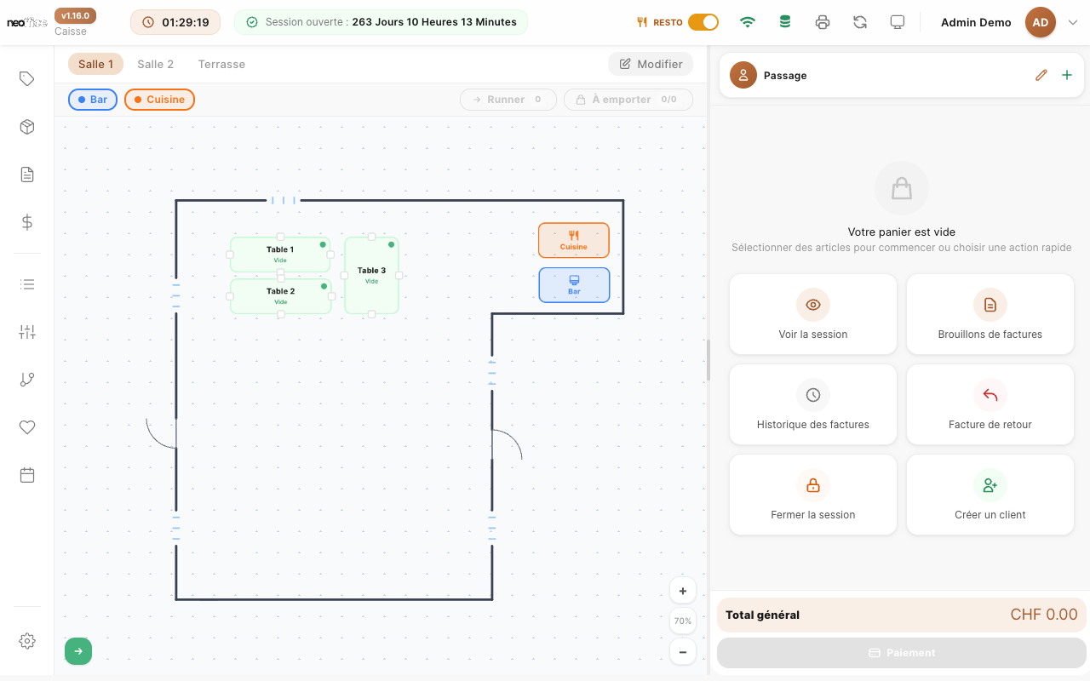Select the Cuisine station on floor plan
Screen dimensions: 1090x681
(x=574, y=240)
